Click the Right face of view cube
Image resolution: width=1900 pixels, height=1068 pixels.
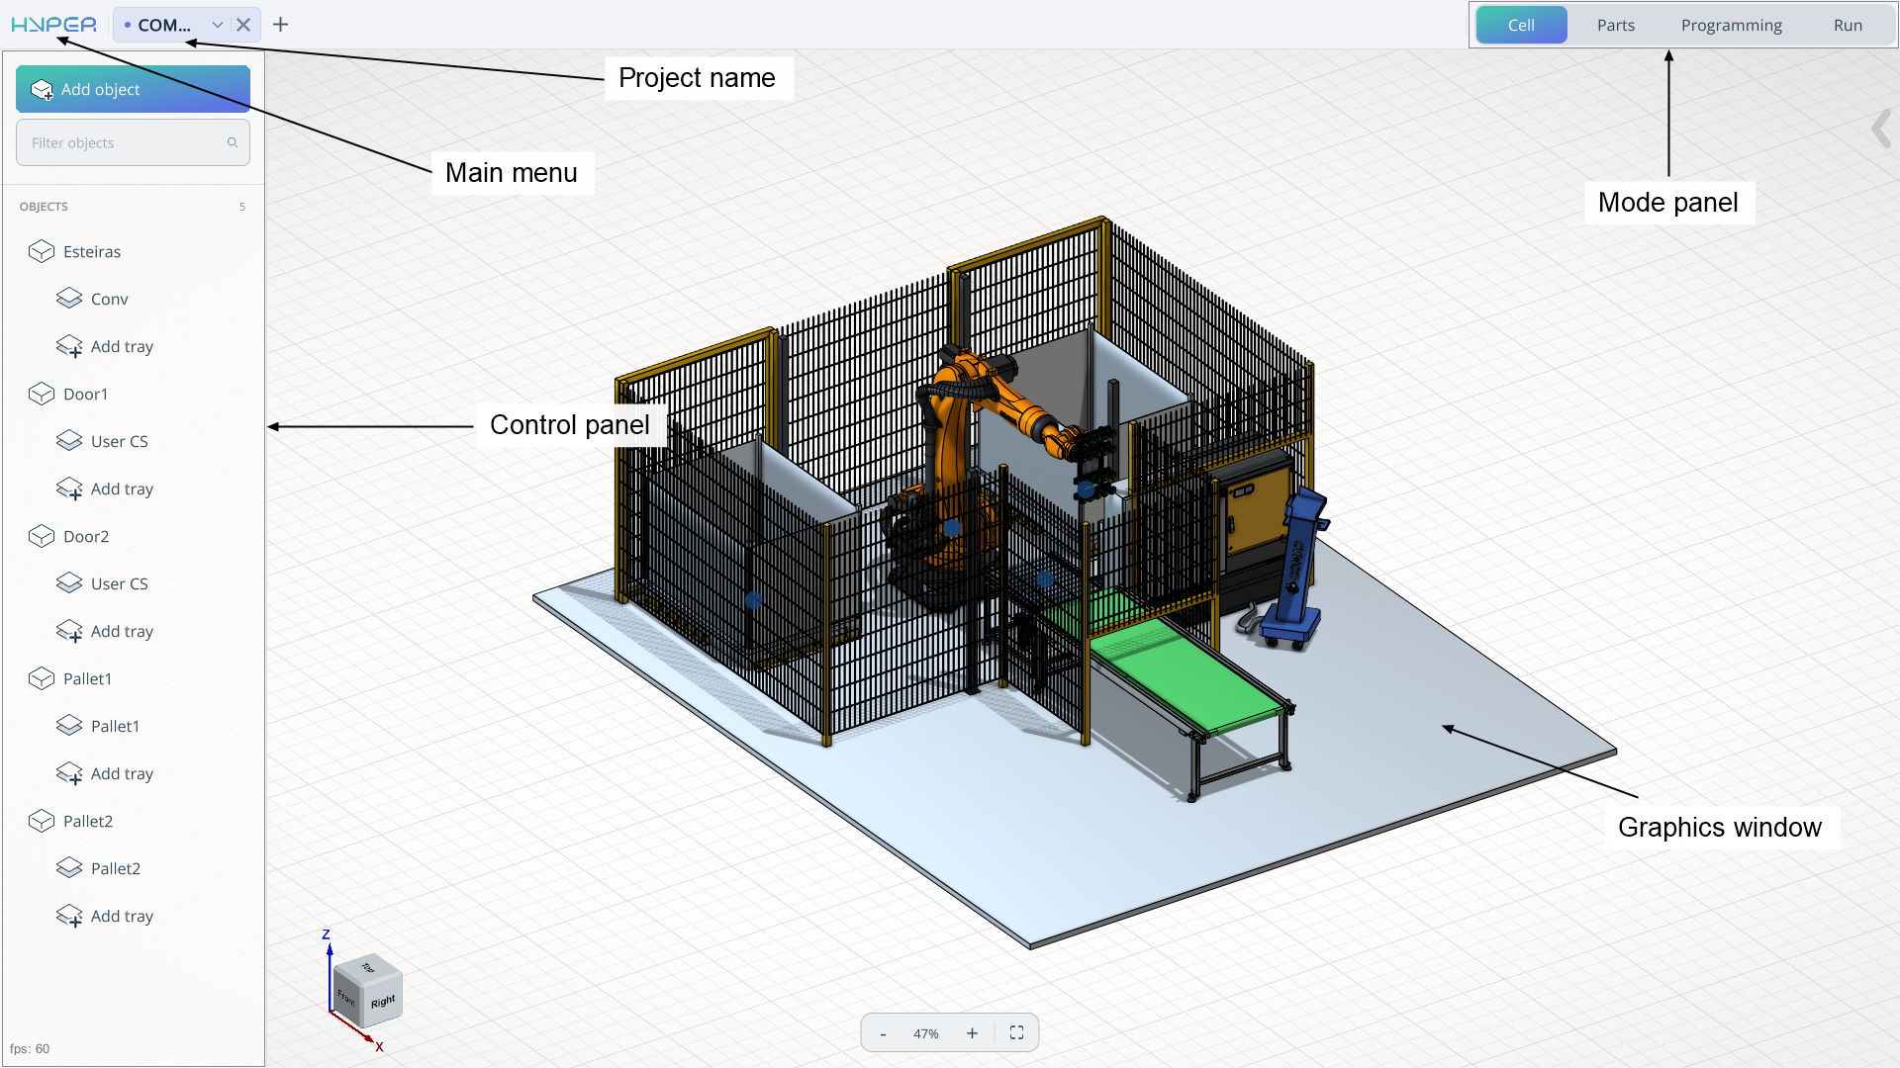pyautogui.click(x=384, y=1002)
